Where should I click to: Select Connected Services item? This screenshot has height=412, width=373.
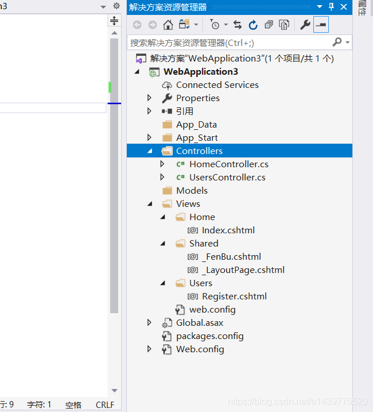pos(217,85)
